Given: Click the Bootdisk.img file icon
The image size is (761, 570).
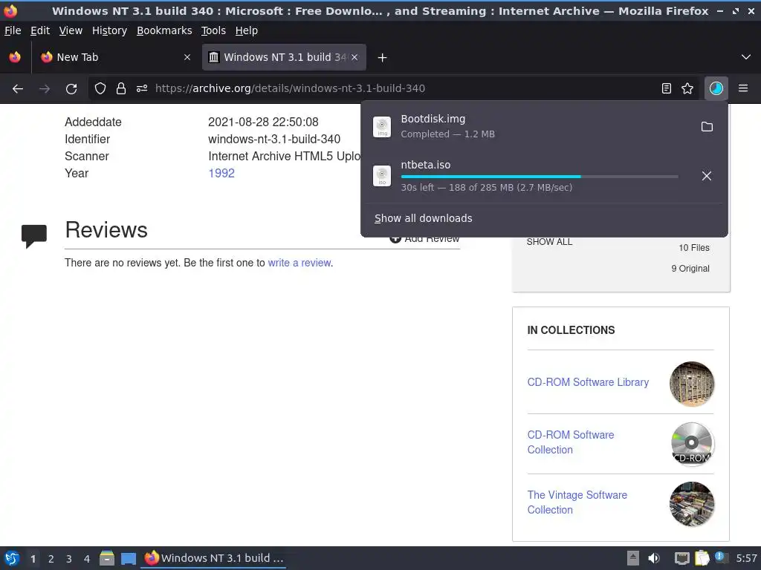Looking at the screenshot, I should click(382, 126).
